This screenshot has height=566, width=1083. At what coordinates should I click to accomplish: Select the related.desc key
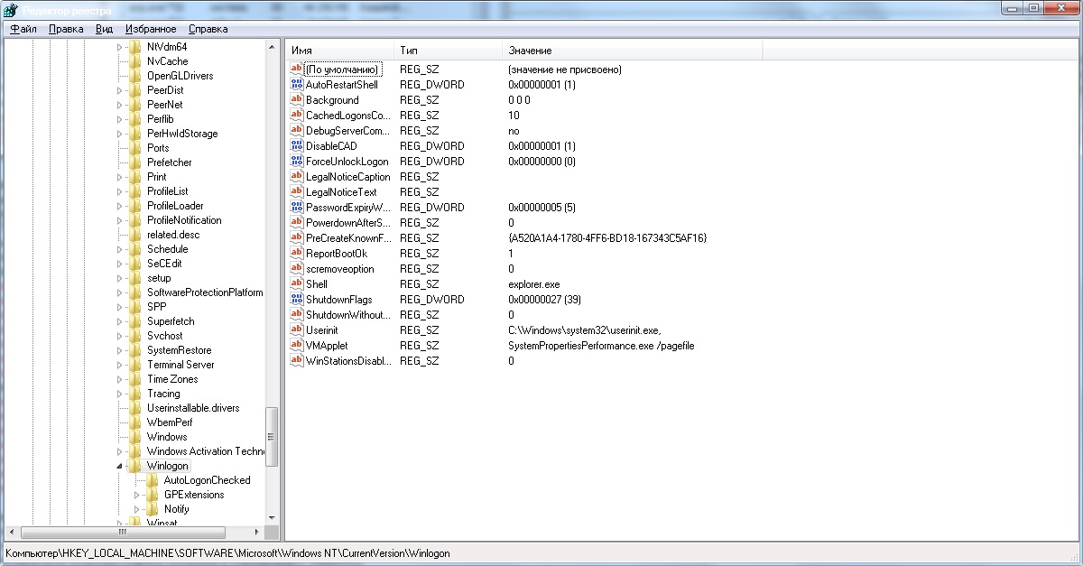[x=173, y=235]
